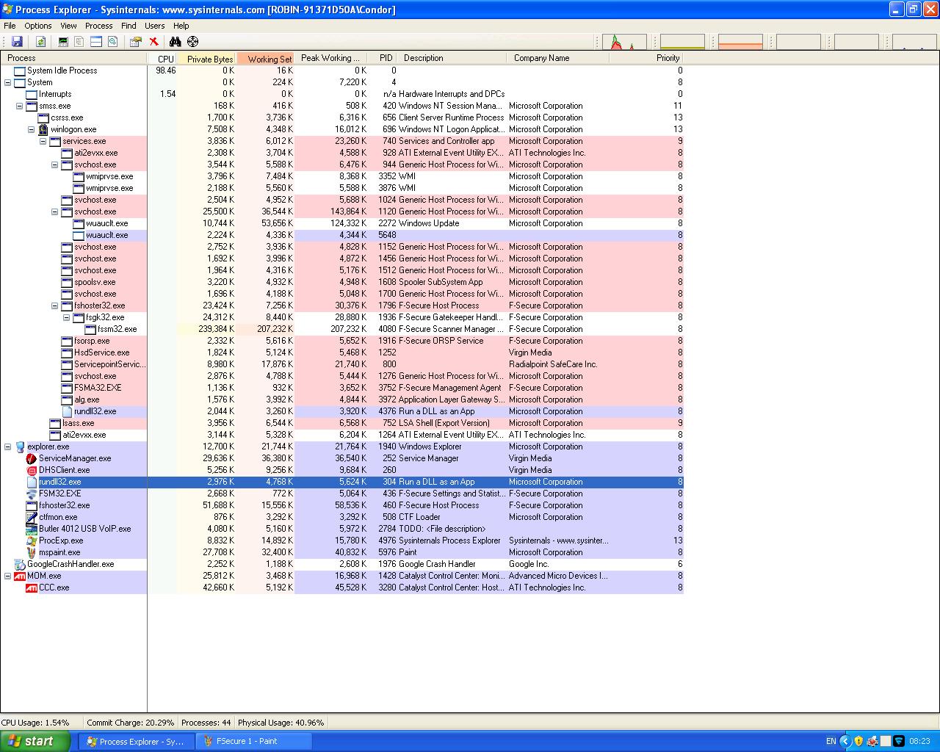Click the commit history mini graph
Viewport: 940px width, 752px height.
click(682, 42)
